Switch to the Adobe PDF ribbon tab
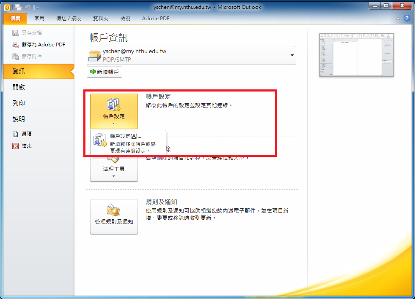Image resolution: width=415 pixels, height=299 pixels. tap(155, 19)
